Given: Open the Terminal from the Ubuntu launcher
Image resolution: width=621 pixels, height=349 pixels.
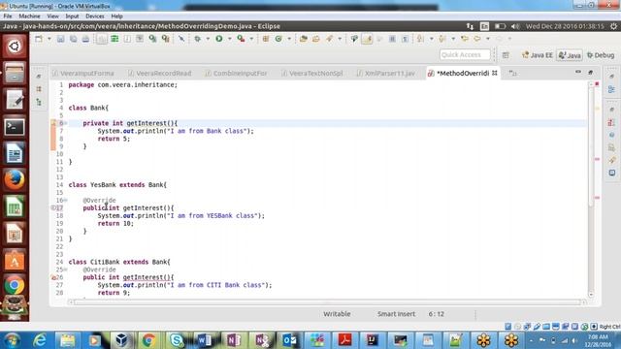Looking at the screenshot, I should 15,127.
